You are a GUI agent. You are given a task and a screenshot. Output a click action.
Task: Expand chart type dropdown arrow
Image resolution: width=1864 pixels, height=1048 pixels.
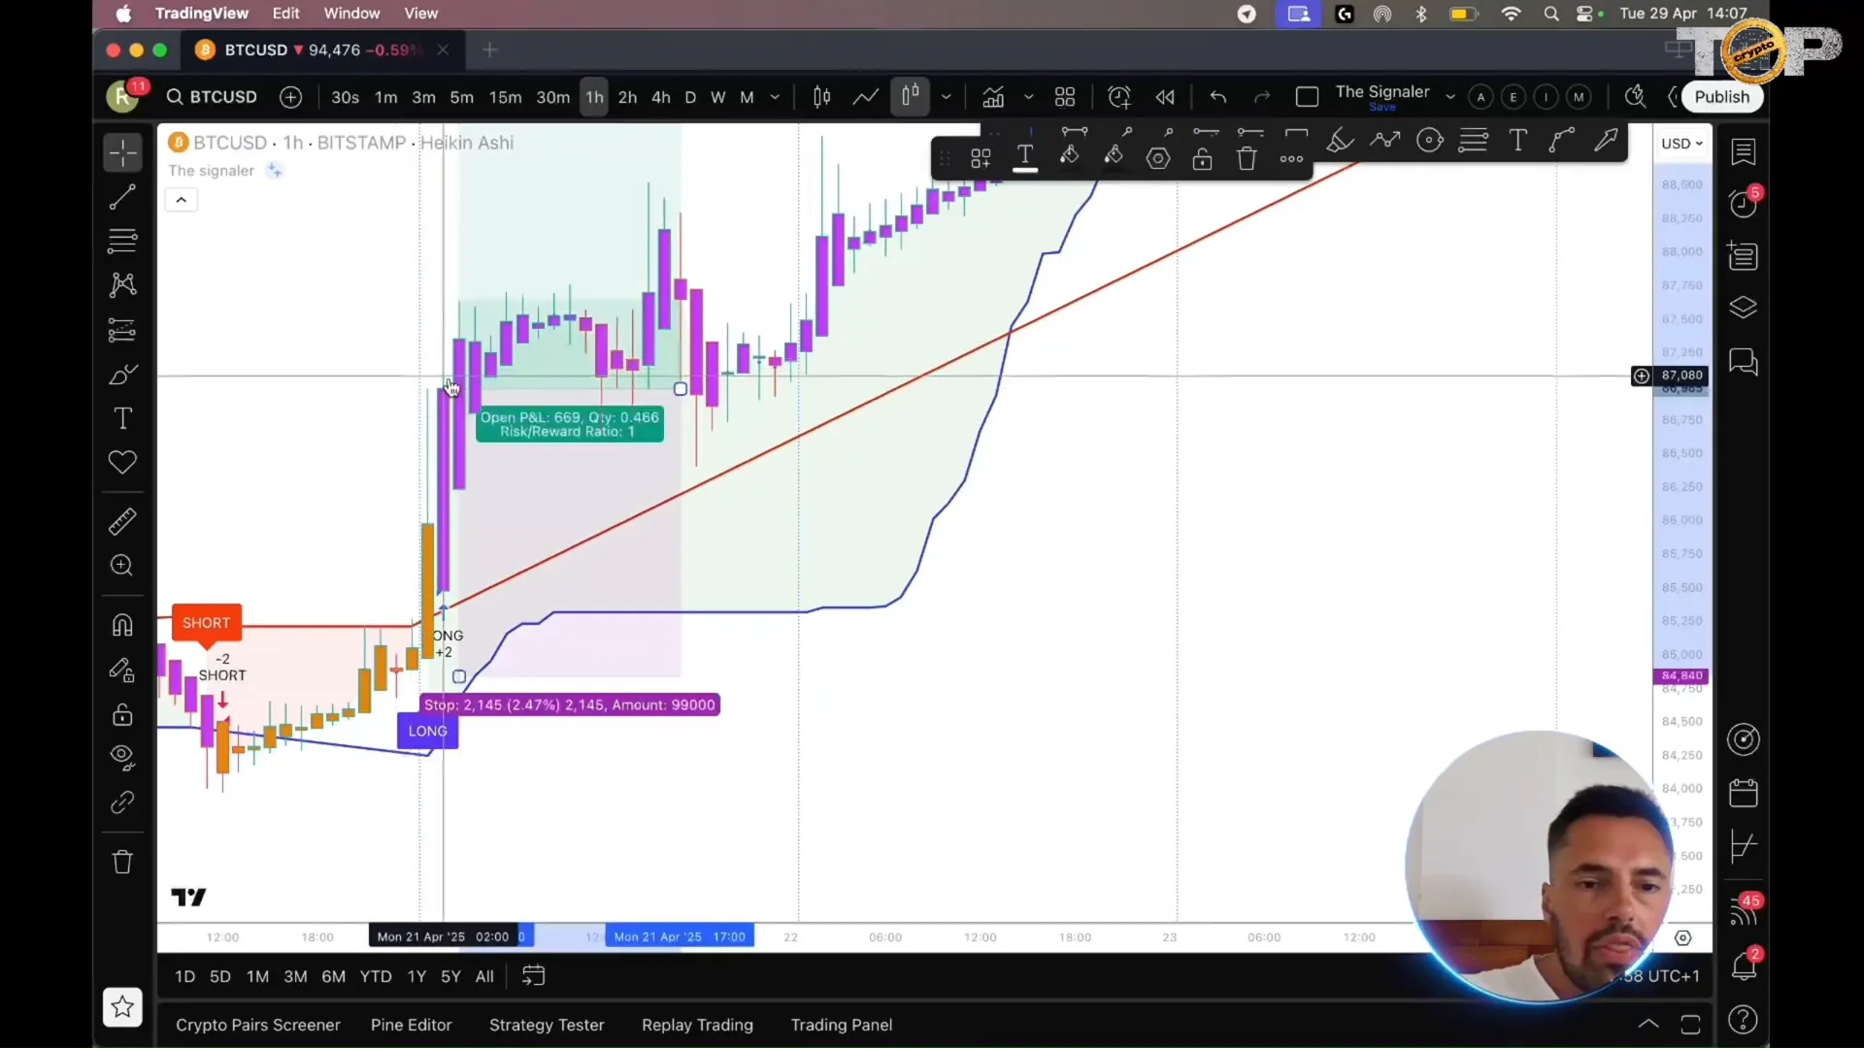(946, 97)
